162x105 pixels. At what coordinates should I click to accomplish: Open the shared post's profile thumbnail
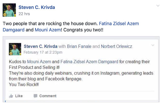point(15,49)
